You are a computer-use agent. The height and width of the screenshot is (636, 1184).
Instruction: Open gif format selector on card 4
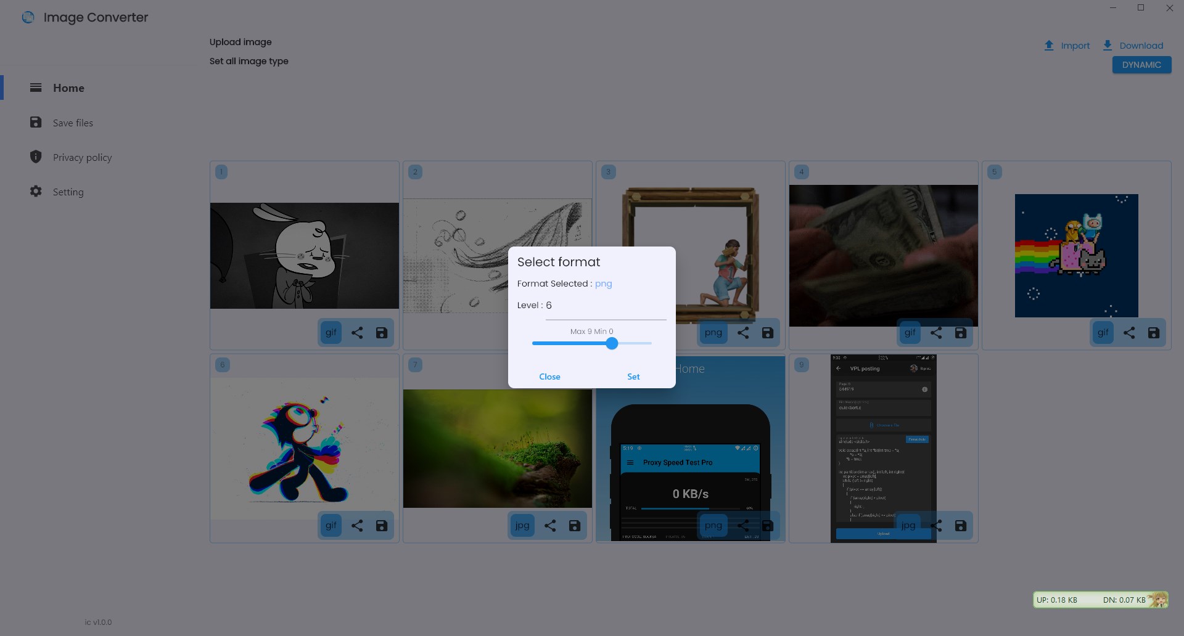pos(910,333)
